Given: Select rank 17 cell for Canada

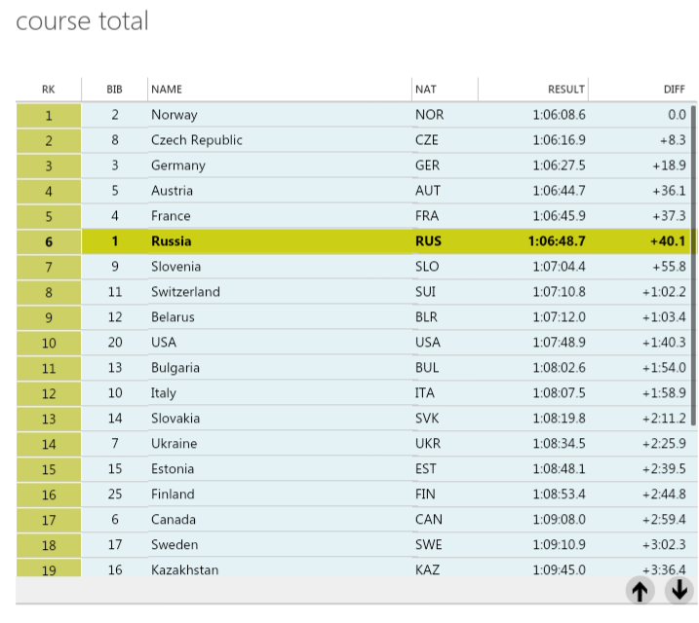Looking at the screenshot, I should tap(49, 520).
